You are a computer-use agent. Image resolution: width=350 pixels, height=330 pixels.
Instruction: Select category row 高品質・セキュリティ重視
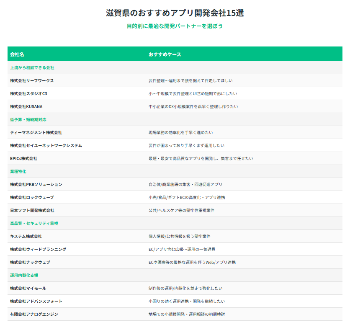(x=175, y=223)
